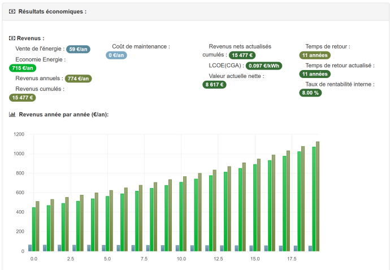Select the 8.00 % internal return rate badge

[x=310, y=93]
